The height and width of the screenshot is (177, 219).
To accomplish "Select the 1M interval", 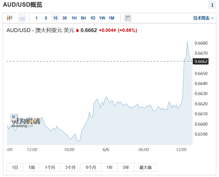I will pyautogui.click(x=111, y=18).
